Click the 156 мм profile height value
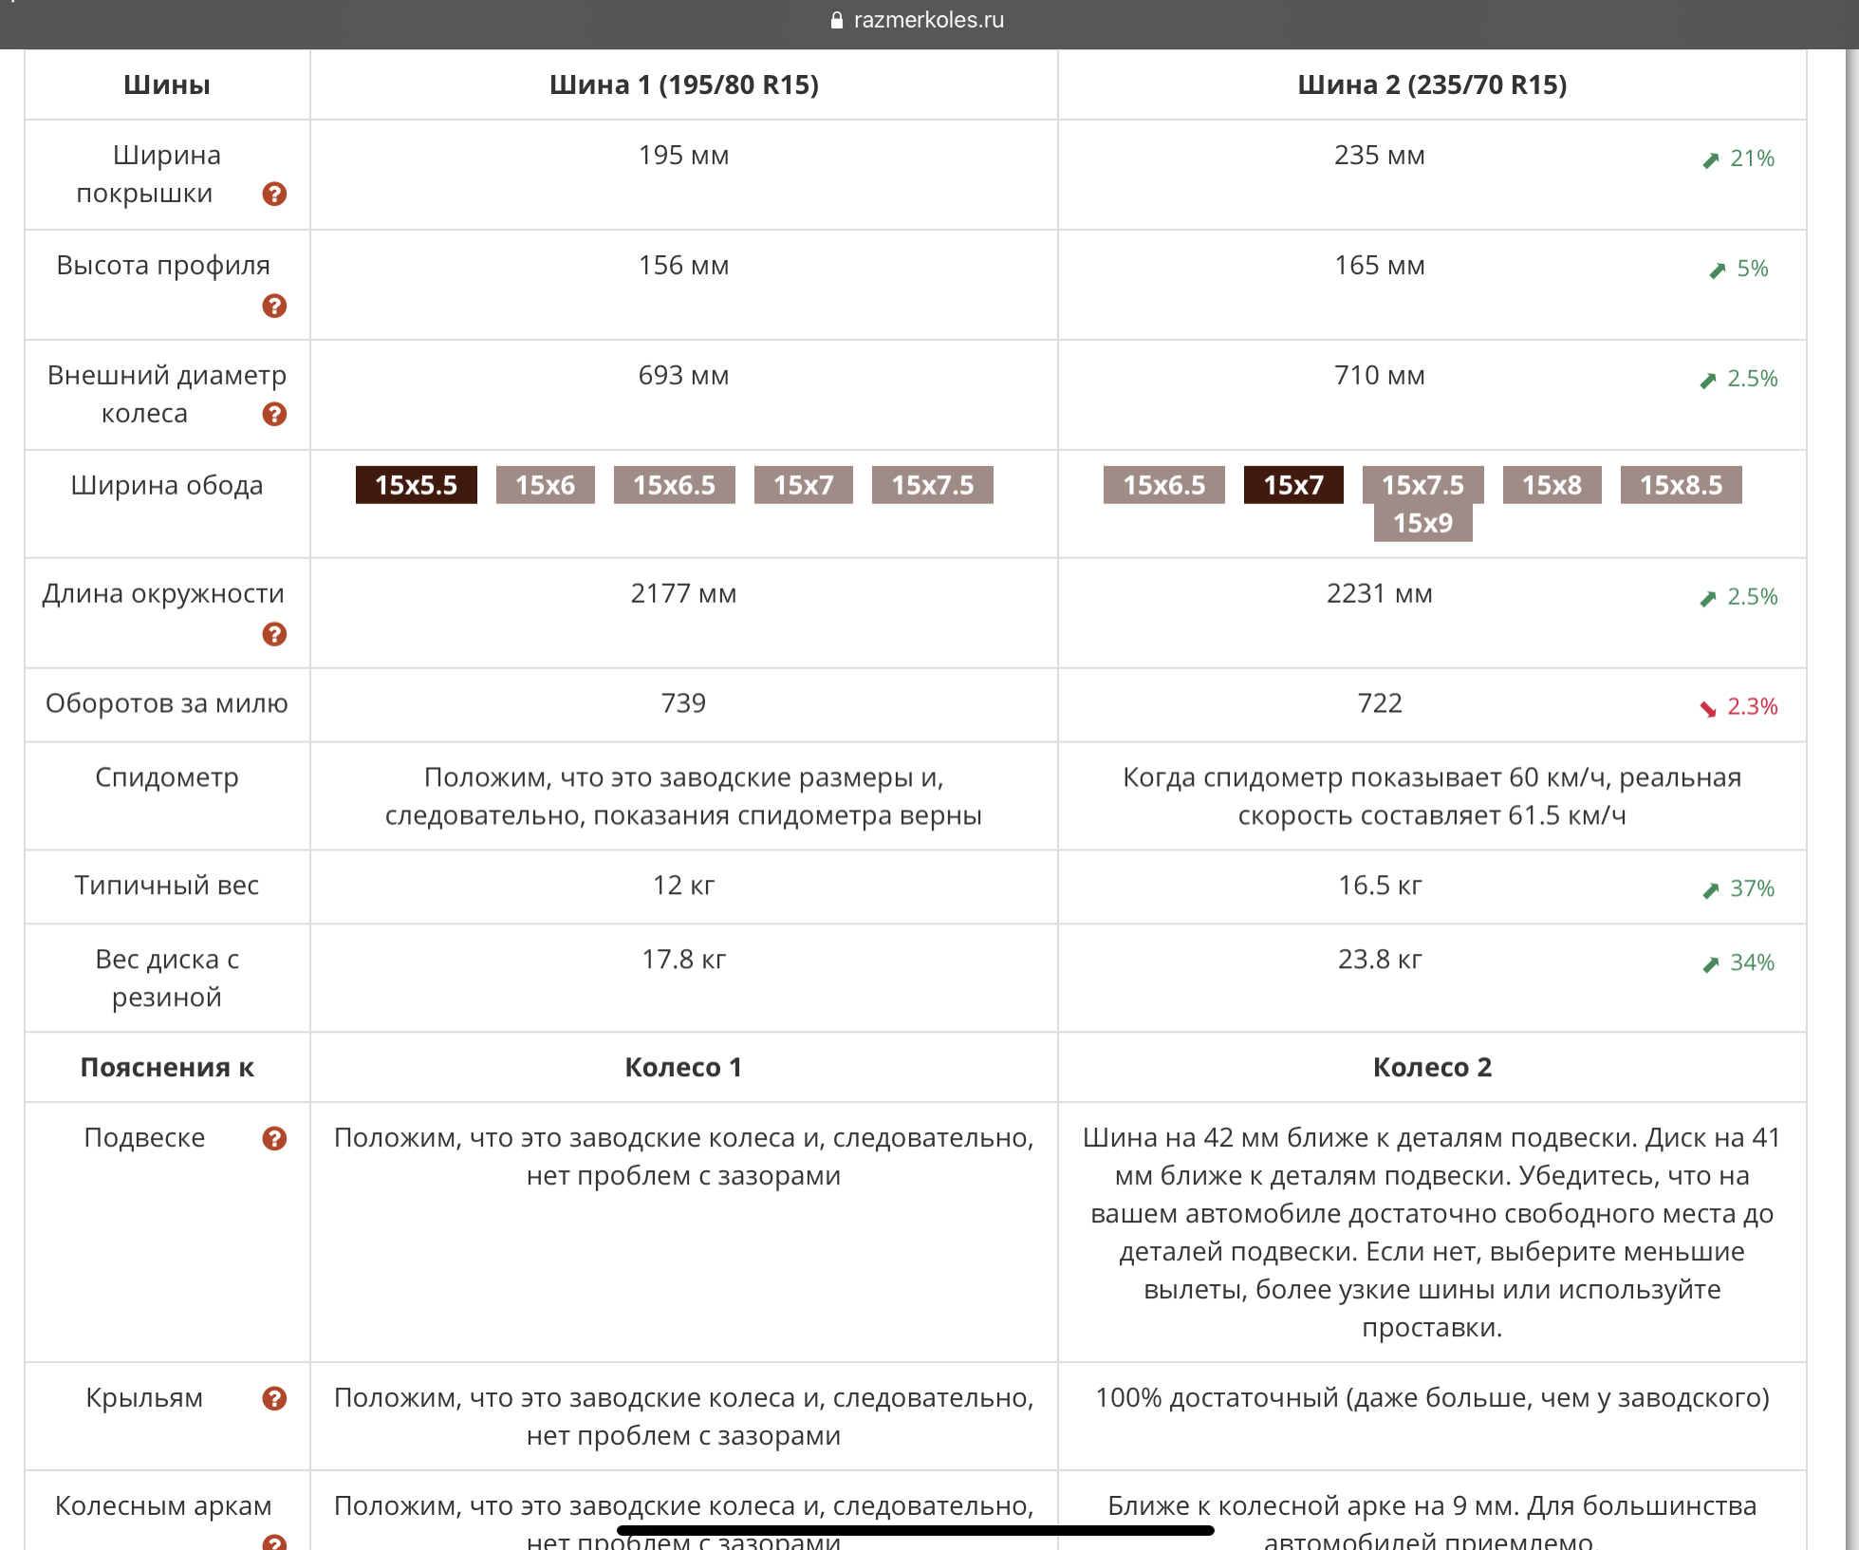The height and width of the screenshot is (1550, 1859). (683, 266)
